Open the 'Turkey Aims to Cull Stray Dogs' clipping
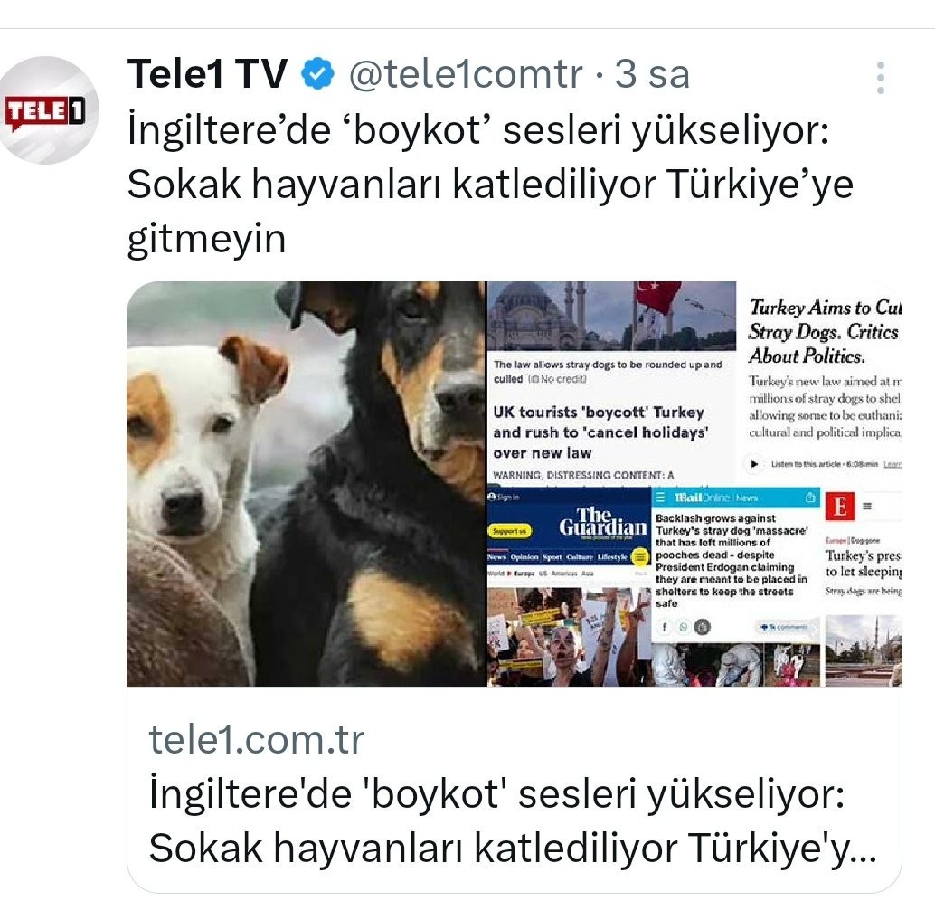 click(x=824, y=383)
